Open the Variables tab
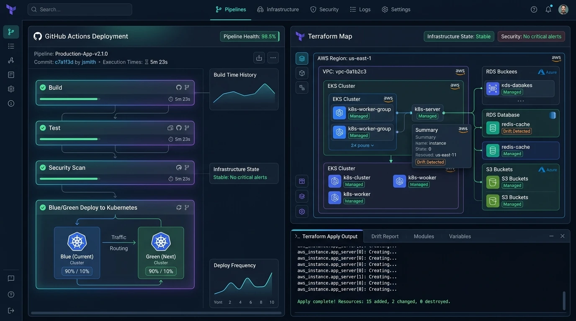576x321 pixels. tap(460, 236)
